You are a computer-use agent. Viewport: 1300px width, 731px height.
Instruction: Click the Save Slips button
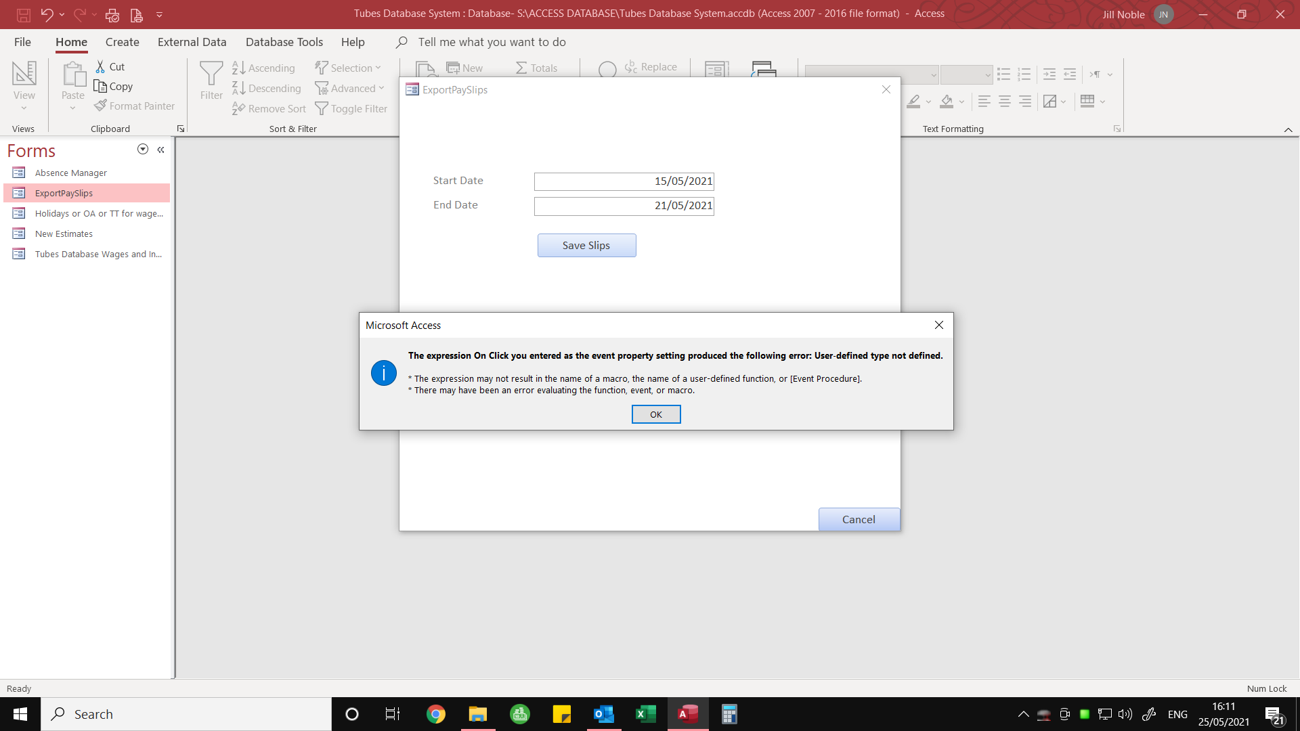coord(586,245)
